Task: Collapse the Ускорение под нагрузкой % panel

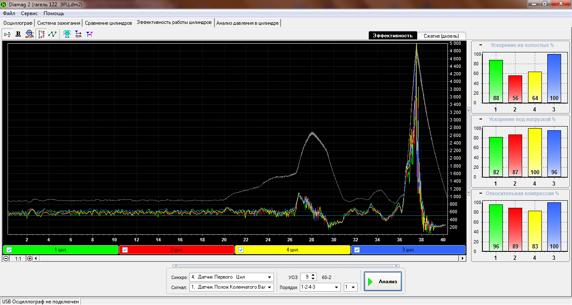Action: click(480, 119)
